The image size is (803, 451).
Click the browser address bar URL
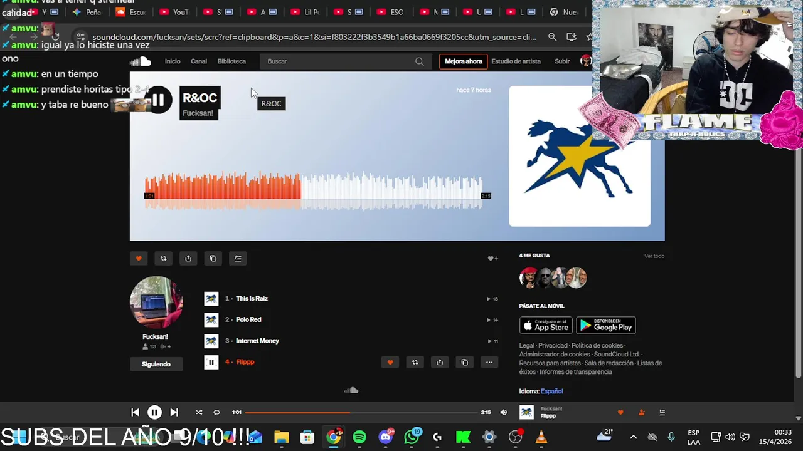(x=314, y=37)
